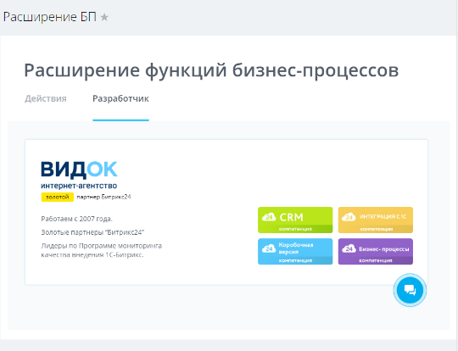The width and height of the screenshot is (458, 351).
Task: Click the cloud 24 icon in CRM badge
Action: (269, 217)
